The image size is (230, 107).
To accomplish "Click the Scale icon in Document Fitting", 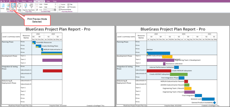I will click(37, 10).
